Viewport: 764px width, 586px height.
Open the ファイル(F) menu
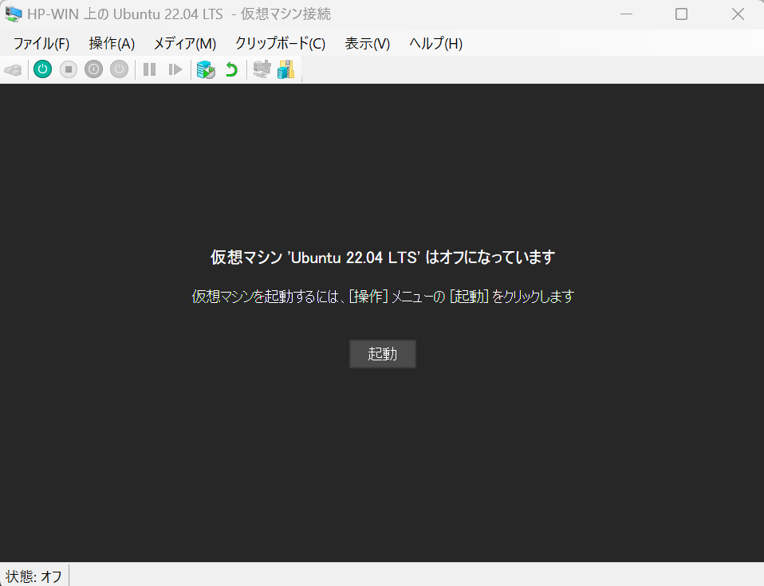[41, 43]
